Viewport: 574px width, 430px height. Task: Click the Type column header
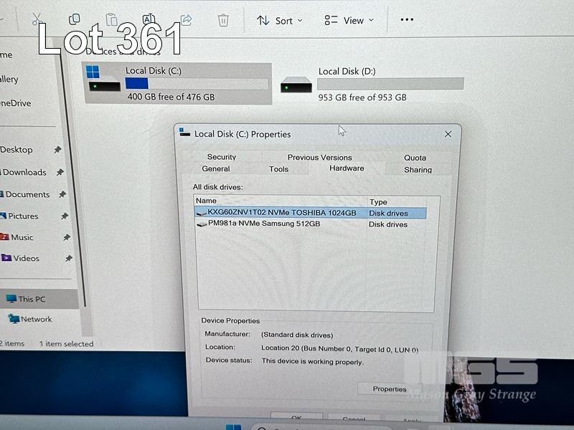378,201
